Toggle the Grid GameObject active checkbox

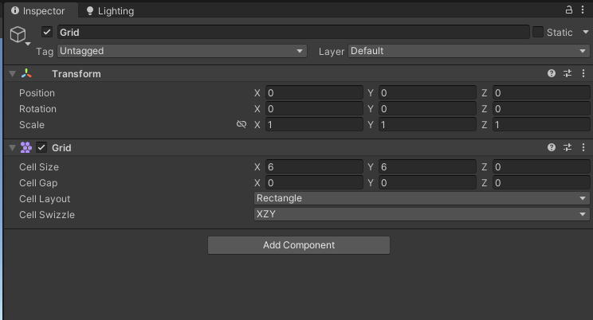[47, 33]
